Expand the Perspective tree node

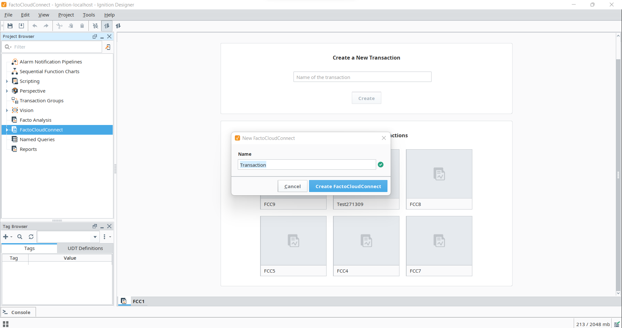(x=7, y=91)
